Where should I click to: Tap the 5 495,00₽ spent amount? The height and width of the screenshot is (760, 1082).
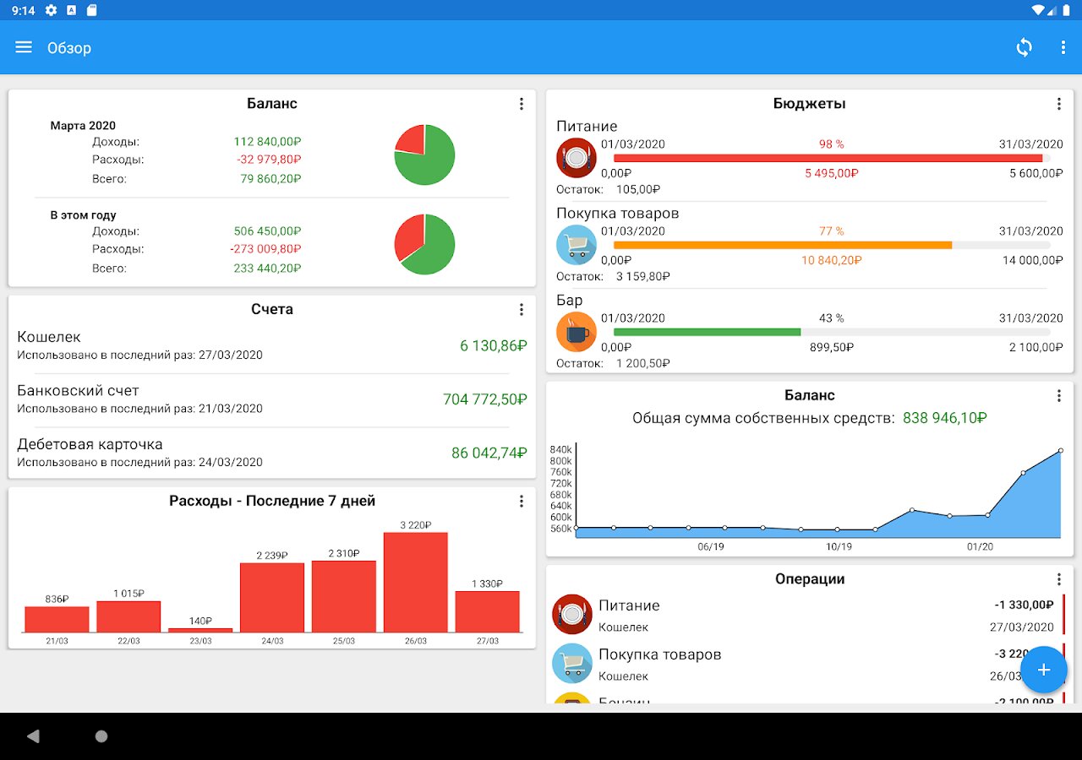832,174
